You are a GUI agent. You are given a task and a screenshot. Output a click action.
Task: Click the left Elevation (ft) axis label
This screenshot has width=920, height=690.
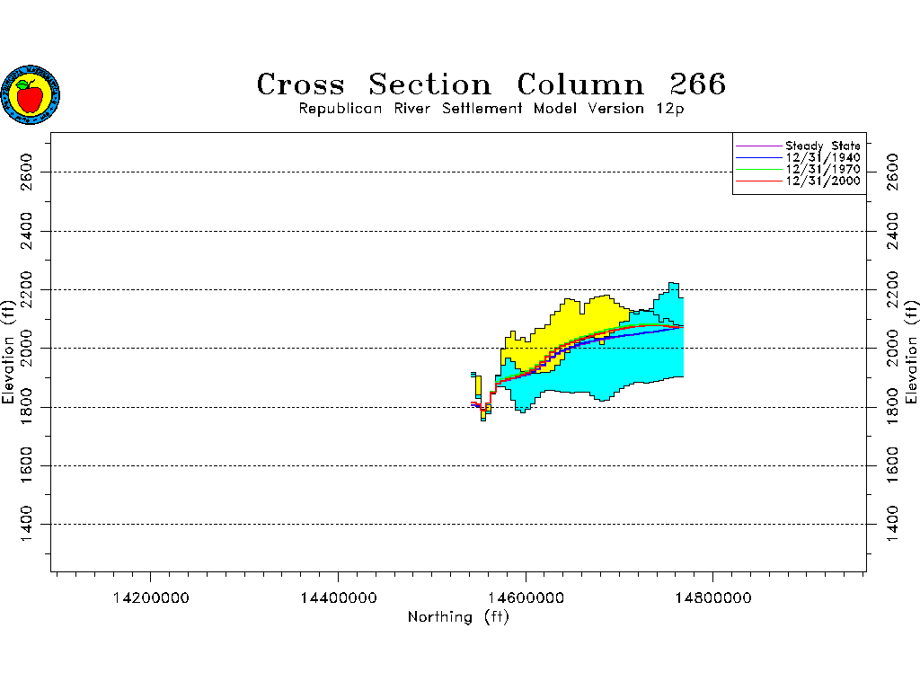pos(9,351)
